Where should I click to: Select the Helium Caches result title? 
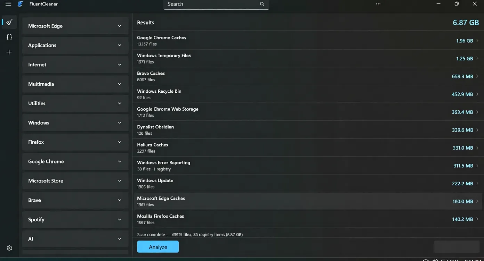[x=152, y=145]
